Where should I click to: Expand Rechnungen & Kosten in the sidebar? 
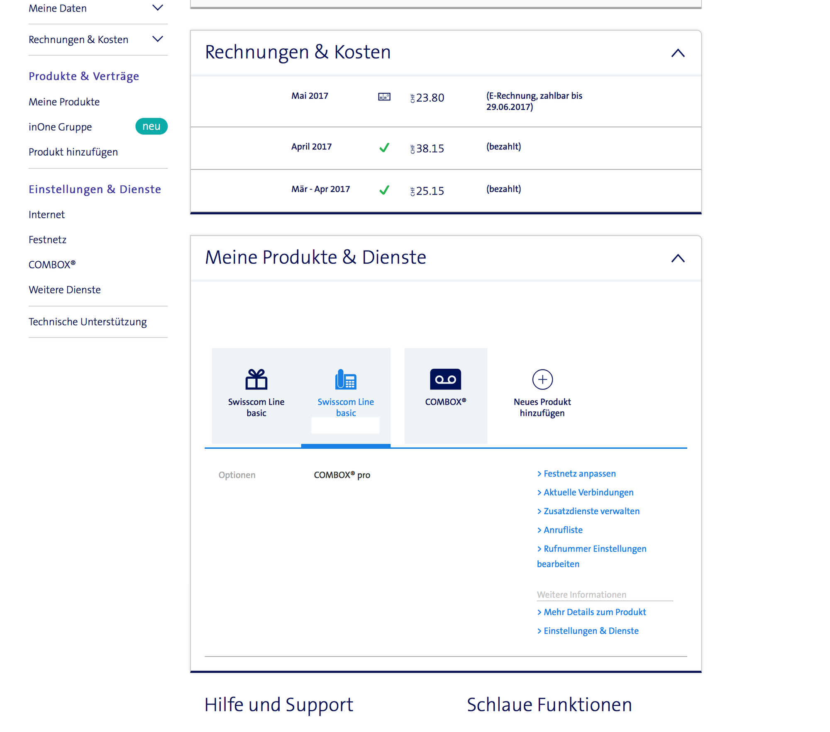(98, 39)
